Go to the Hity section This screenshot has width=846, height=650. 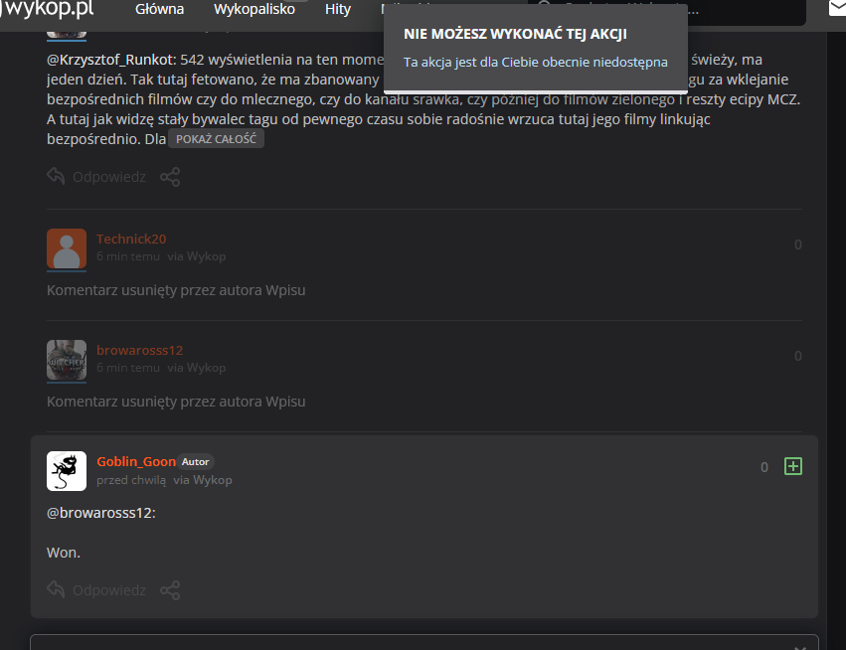(338, 9)
